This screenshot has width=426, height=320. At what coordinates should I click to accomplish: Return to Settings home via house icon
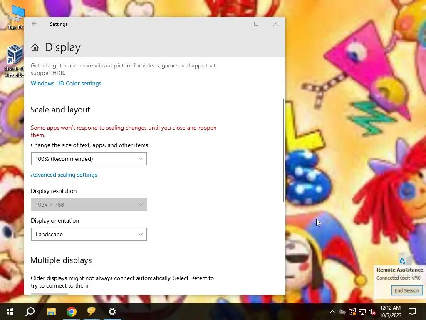[35, 47]
